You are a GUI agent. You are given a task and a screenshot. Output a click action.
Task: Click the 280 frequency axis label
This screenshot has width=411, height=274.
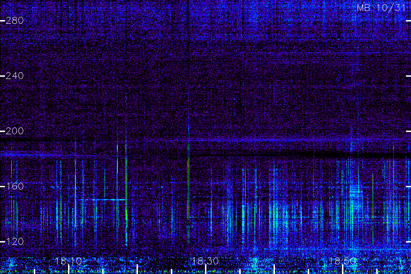pyautogui.click(x=15, y=21)
